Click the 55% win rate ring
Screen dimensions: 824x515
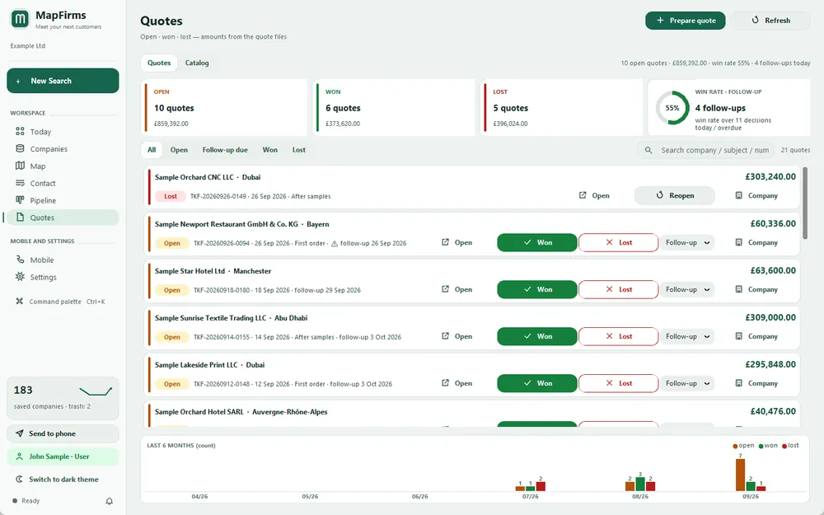coord(672,108)
